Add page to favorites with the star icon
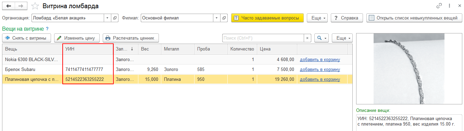464x131 pixels. pos(35,6)
